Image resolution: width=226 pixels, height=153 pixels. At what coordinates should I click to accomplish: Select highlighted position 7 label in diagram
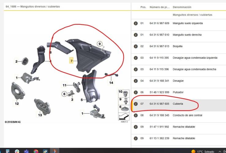(x=71, y=61)
